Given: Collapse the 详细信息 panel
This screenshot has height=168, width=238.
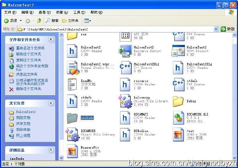Looking at the screenshot, I should tap(51, 150).
